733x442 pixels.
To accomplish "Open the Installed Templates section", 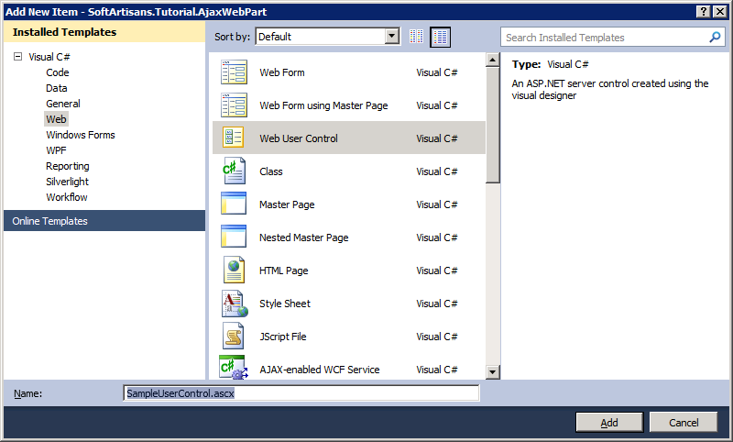I will [x=104, y=32].
